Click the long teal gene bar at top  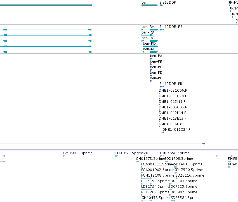46,5
